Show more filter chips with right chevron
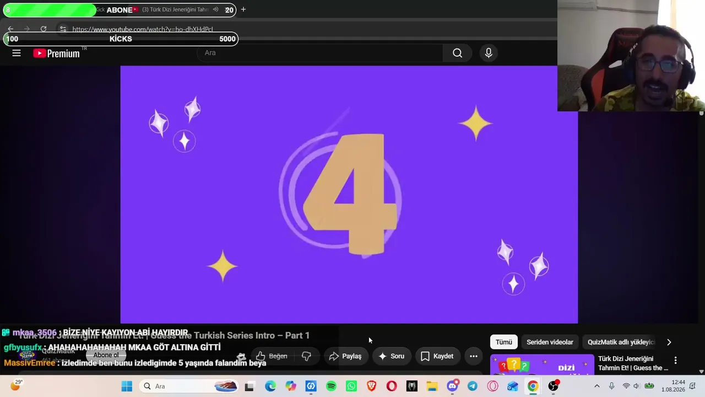This screenshot has width=705, height=397. point(669,342)
